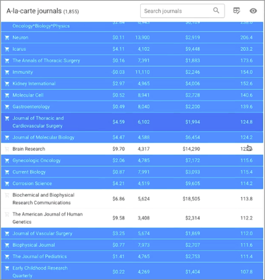Focus the Search journals input field
Screen dimensions: 265x280
pos(182,11)
